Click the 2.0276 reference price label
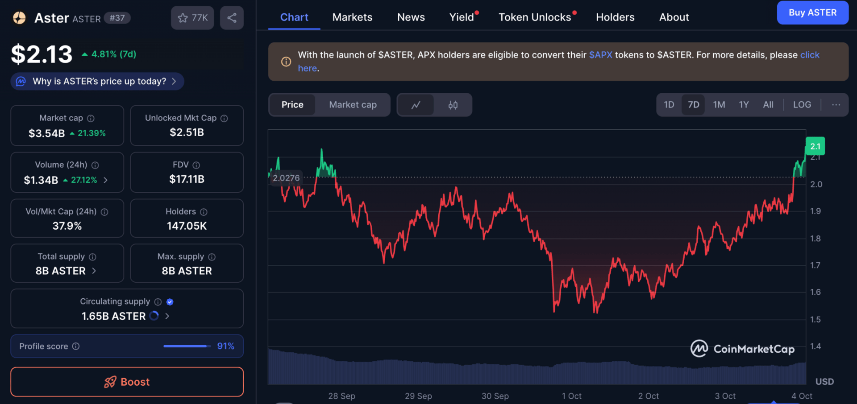Image resolution: width=857 pixels, height=404 pixels. (x=286, y=178)
